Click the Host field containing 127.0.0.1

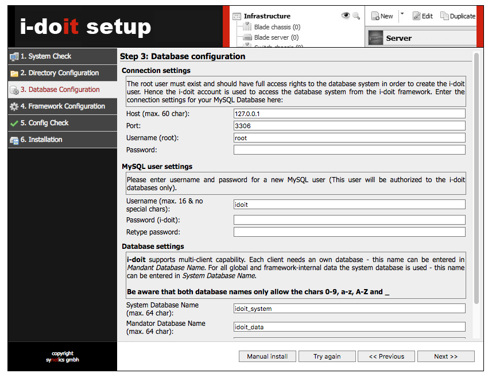pyautogui.click(x=349, y=114)
